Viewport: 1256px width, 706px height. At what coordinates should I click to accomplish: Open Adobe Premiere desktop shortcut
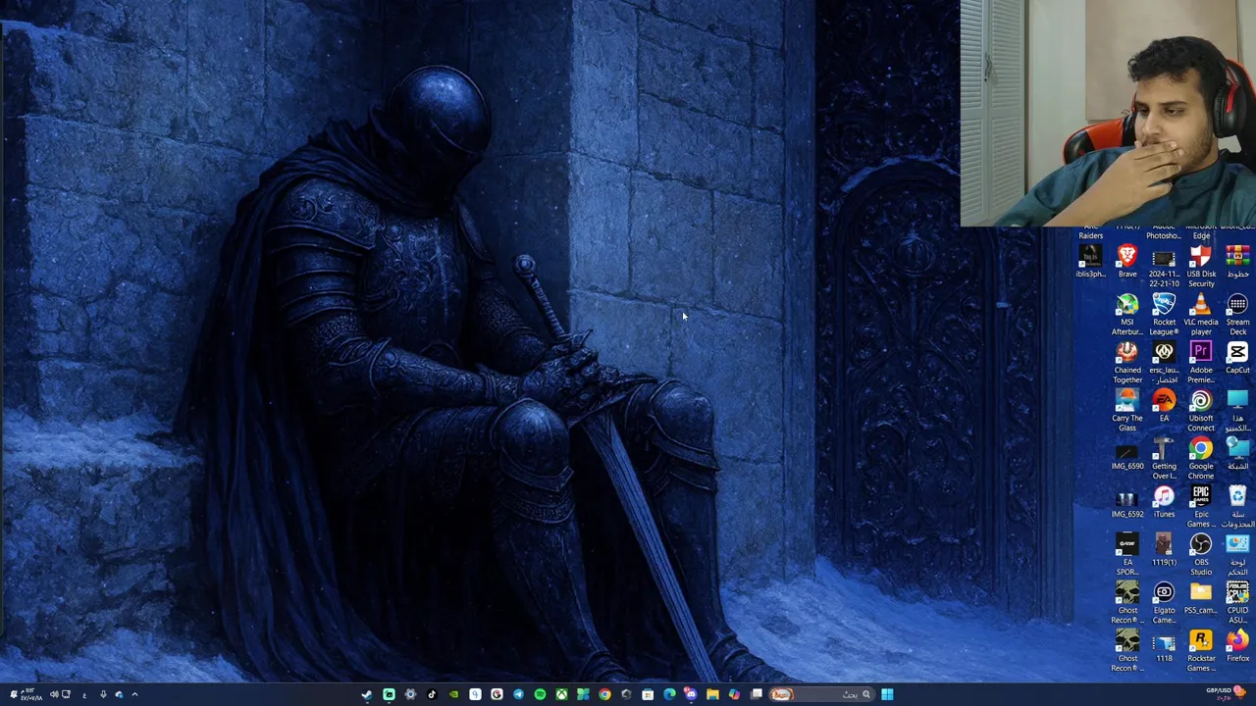pos(1201,362)
